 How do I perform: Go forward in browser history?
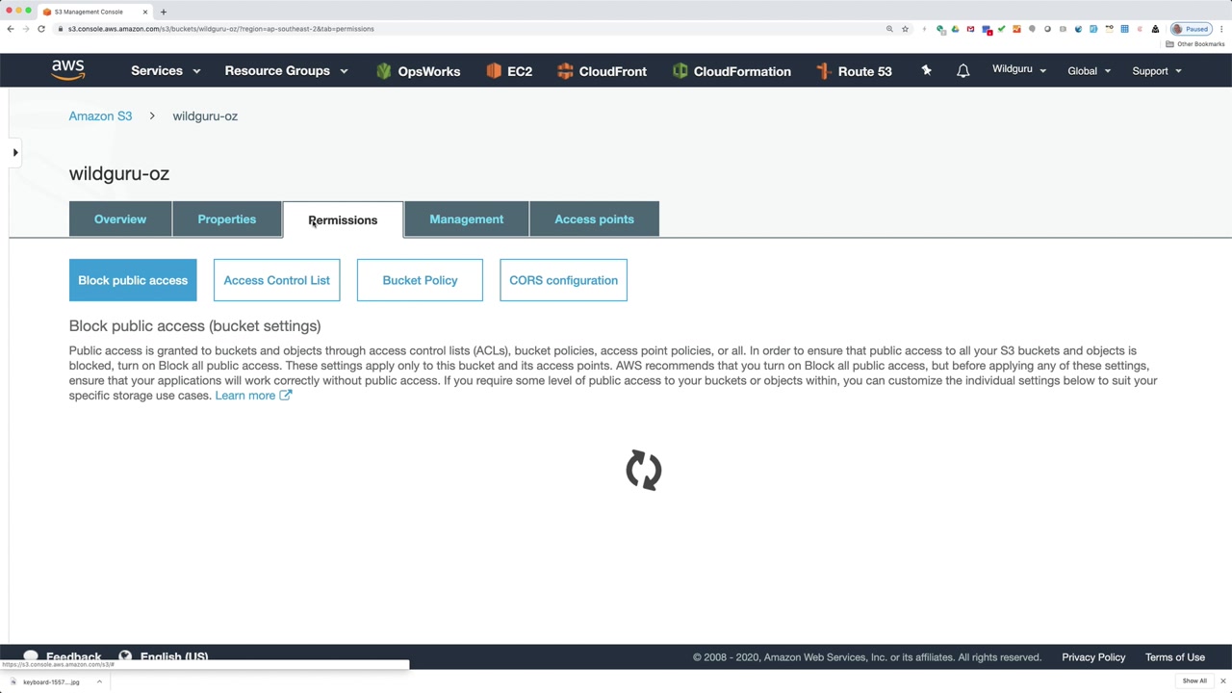26,29
